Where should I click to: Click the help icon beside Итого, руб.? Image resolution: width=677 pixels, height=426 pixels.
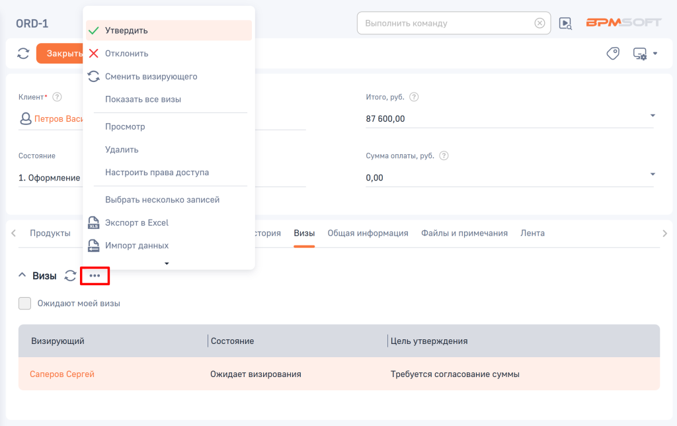414,97
